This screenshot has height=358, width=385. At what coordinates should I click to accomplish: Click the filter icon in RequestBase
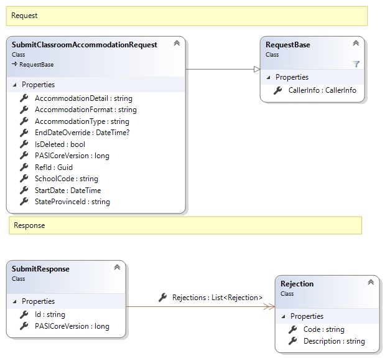(356, 64)
